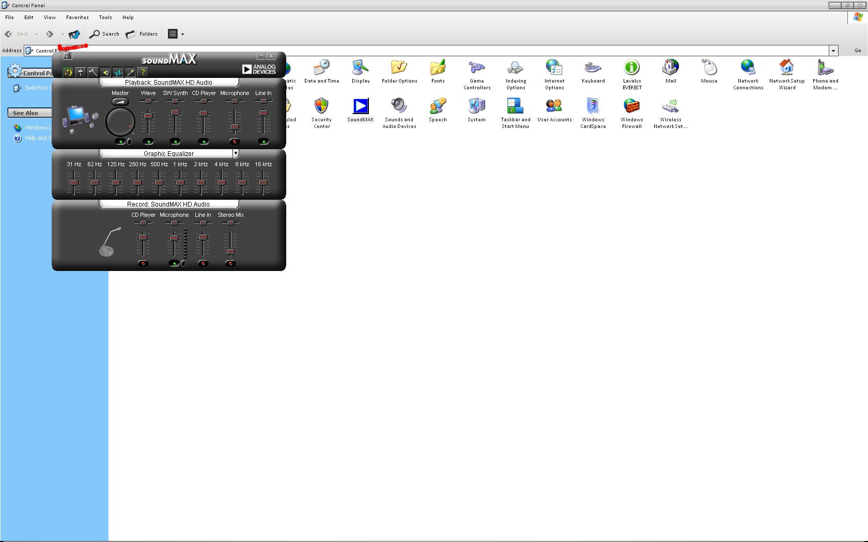
Task: Open the Edit menu
Action: pos(29,17)
